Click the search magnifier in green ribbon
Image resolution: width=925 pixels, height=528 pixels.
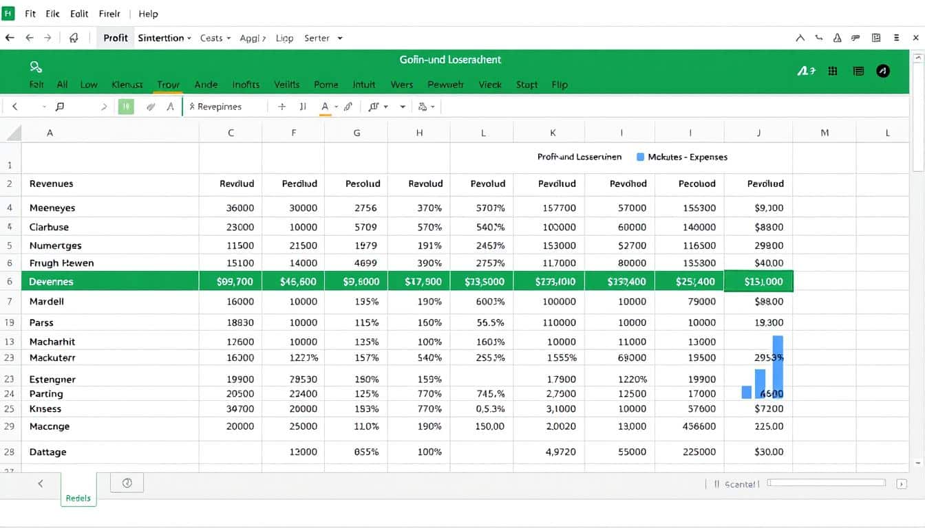pos(36,67)
